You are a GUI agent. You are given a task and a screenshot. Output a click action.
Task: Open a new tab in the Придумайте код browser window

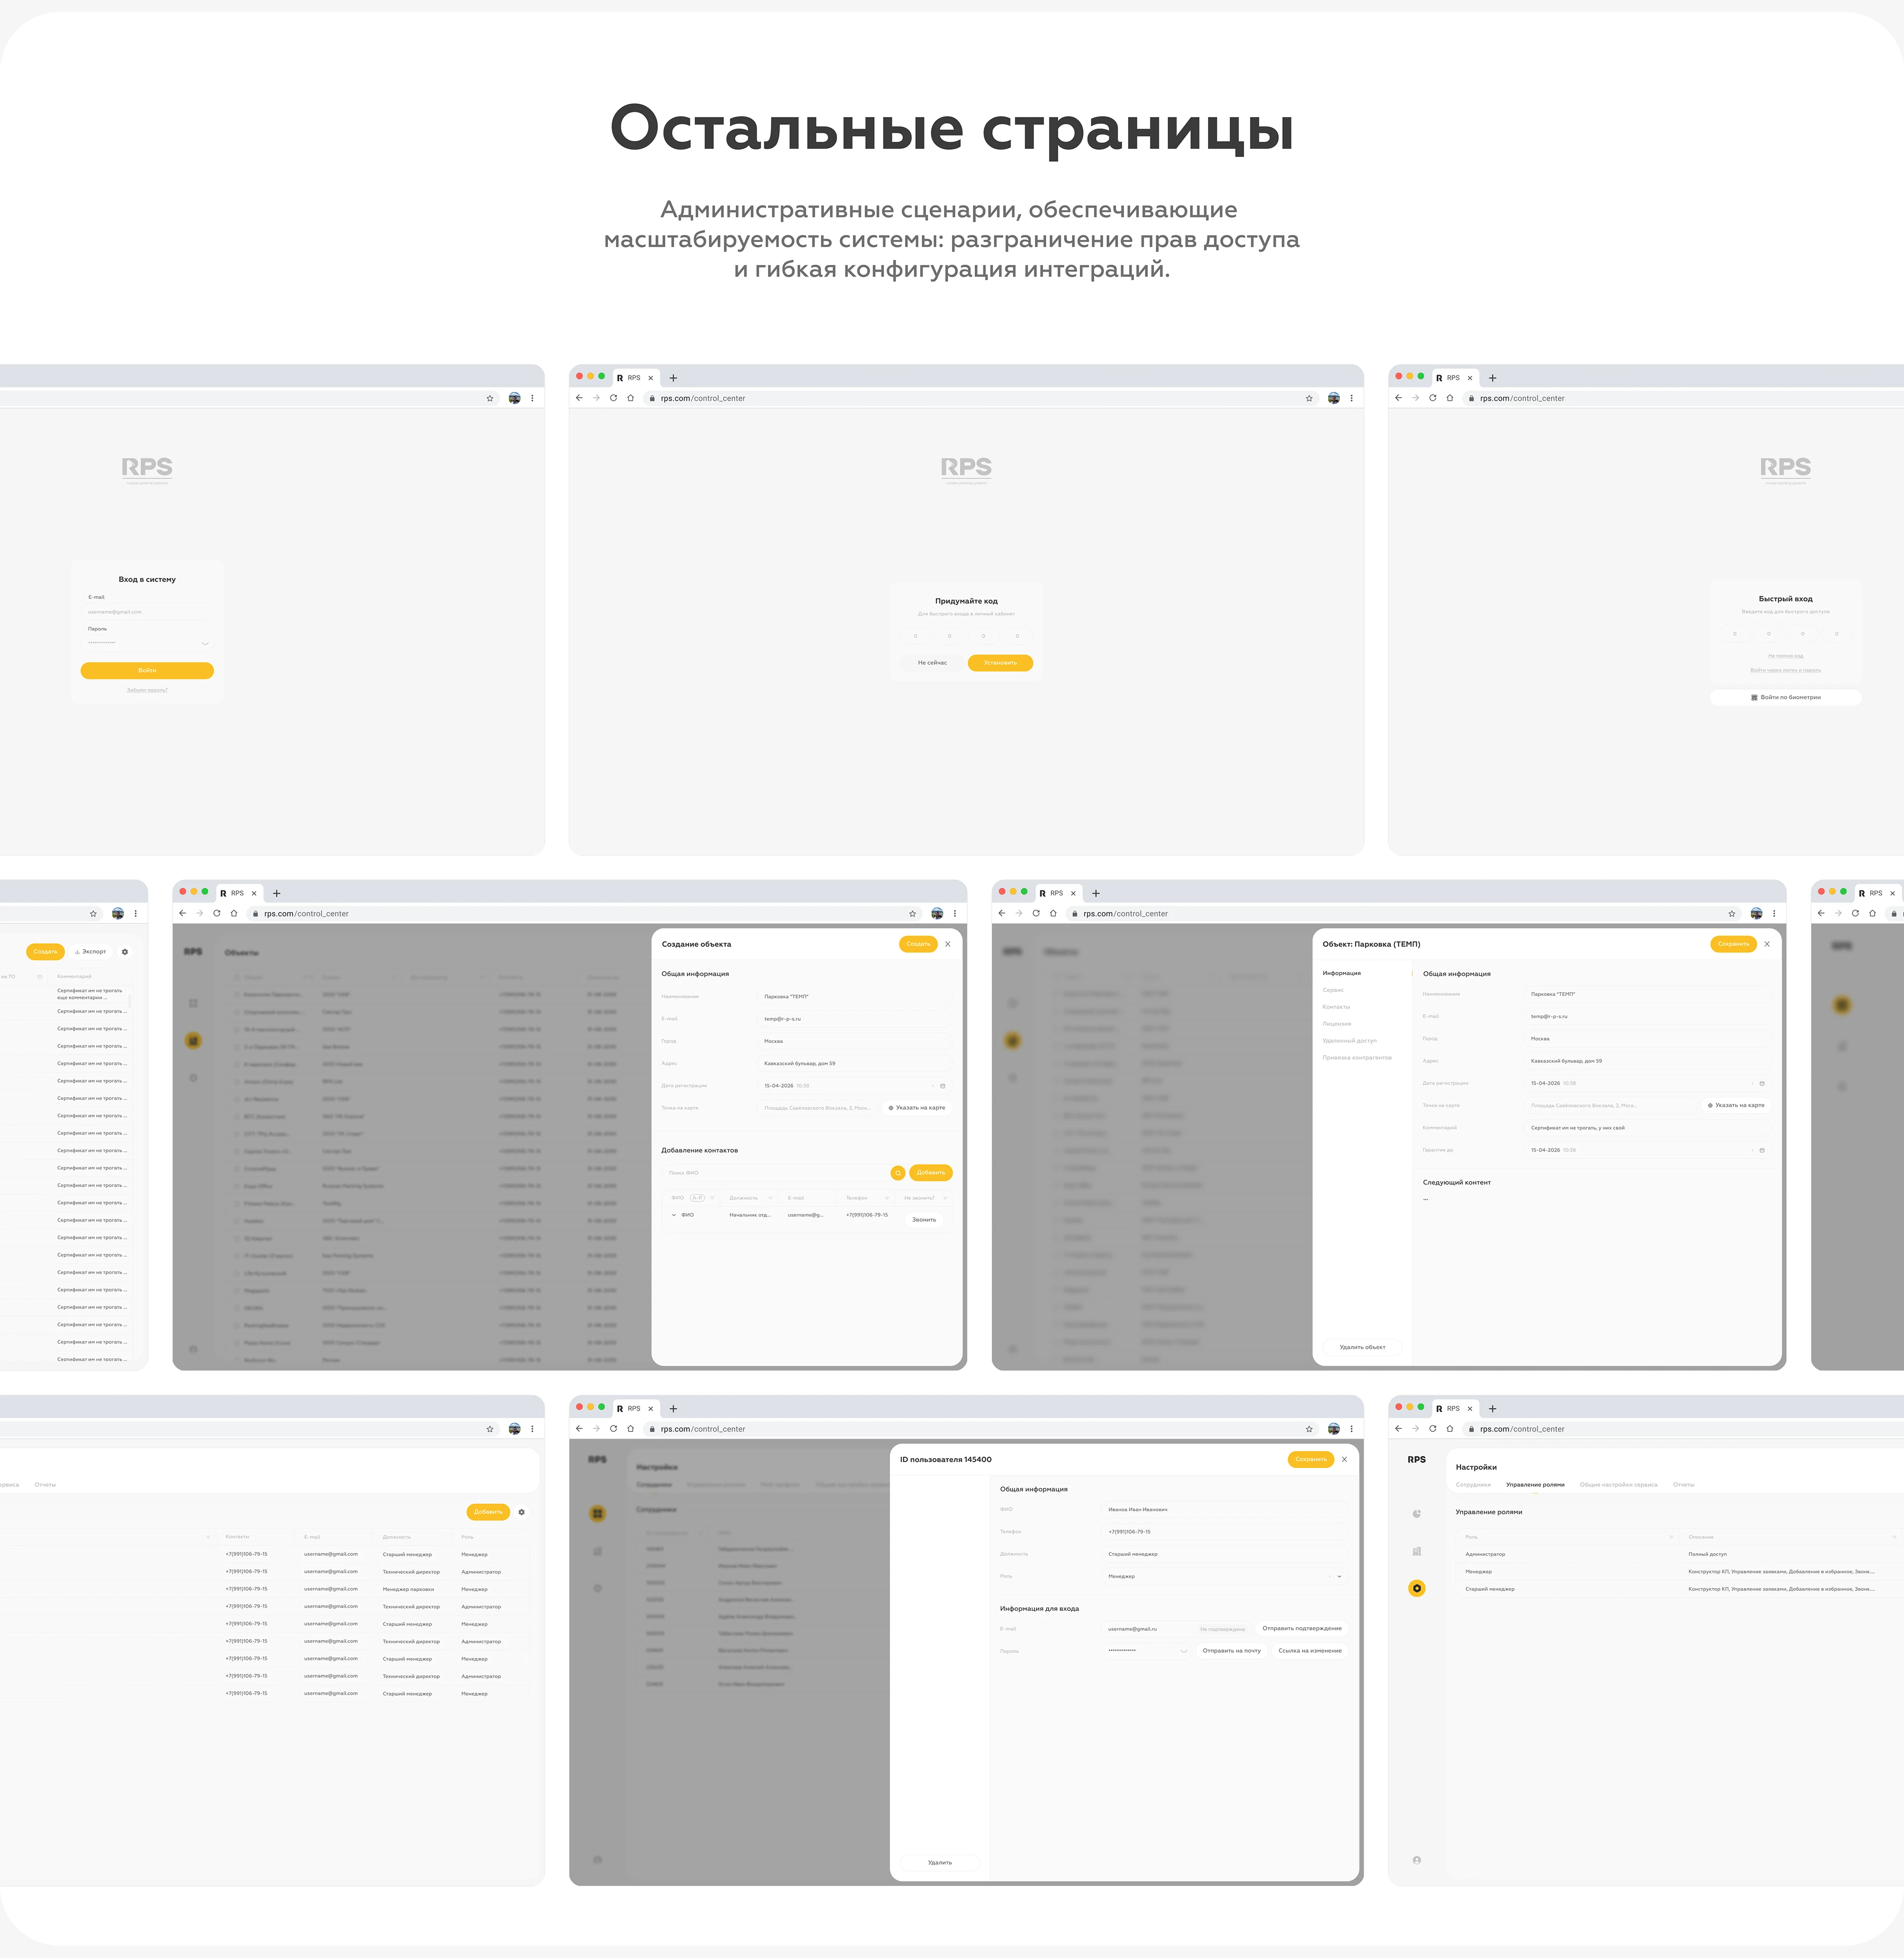[673, 378]
